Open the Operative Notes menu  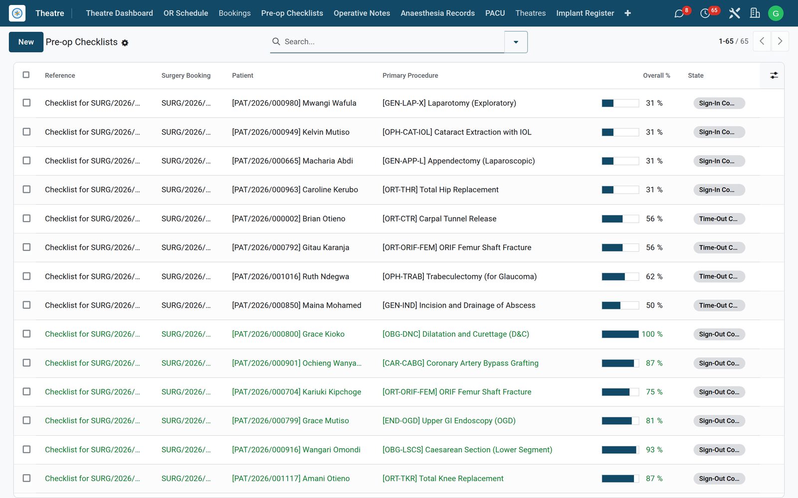pyautogui.click(x=362, y=13)
